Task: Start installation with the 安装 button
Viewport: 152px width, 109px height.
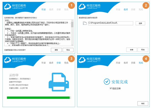Action: pos(132,50)
